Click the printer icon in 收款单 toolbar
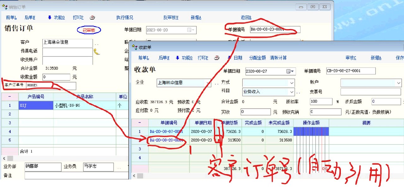 [217, 58]
